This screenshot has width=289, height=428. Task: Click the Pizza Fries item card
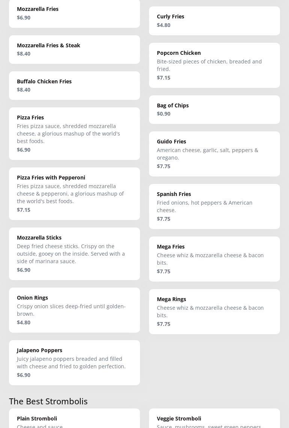(74, 134)
